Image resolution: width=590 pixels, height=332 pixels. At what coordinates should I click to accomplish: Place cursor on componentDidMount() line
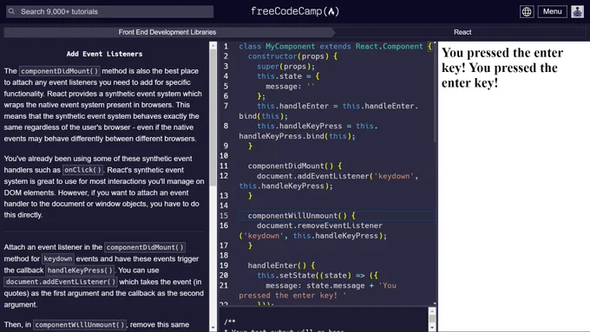pyautogui.click(x=295, y=166)
